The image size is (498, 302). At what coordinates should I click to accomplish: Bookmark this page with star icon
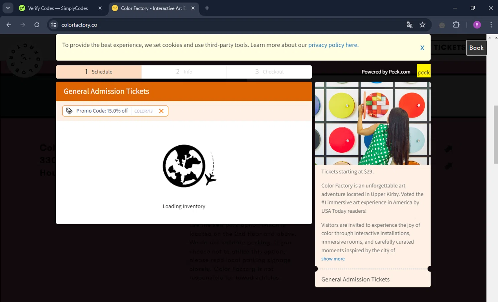(x=422, y=25)
